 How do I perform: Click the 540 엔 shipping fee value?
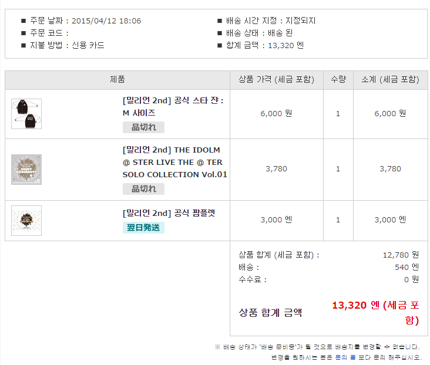(x=407, y=267)
